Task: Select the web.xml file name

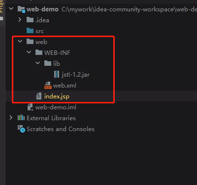Action: point(65,86)
